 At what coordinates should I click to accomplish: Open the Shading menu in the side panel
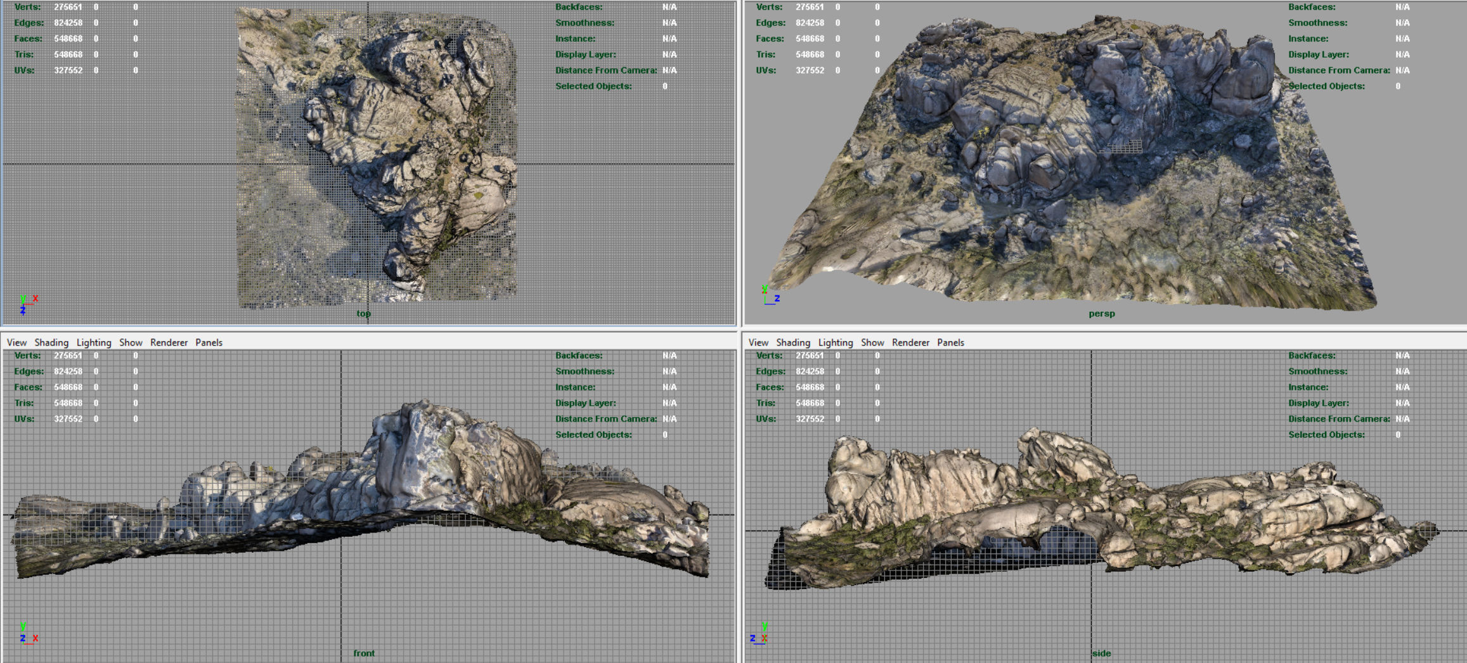click(x=793, y=342)
